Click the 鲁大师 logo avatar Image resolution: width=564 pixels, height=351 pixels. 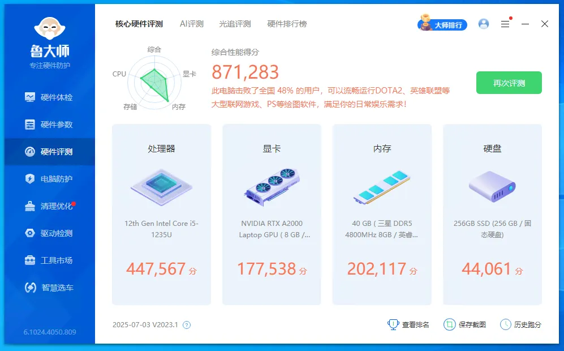[50, 28]
